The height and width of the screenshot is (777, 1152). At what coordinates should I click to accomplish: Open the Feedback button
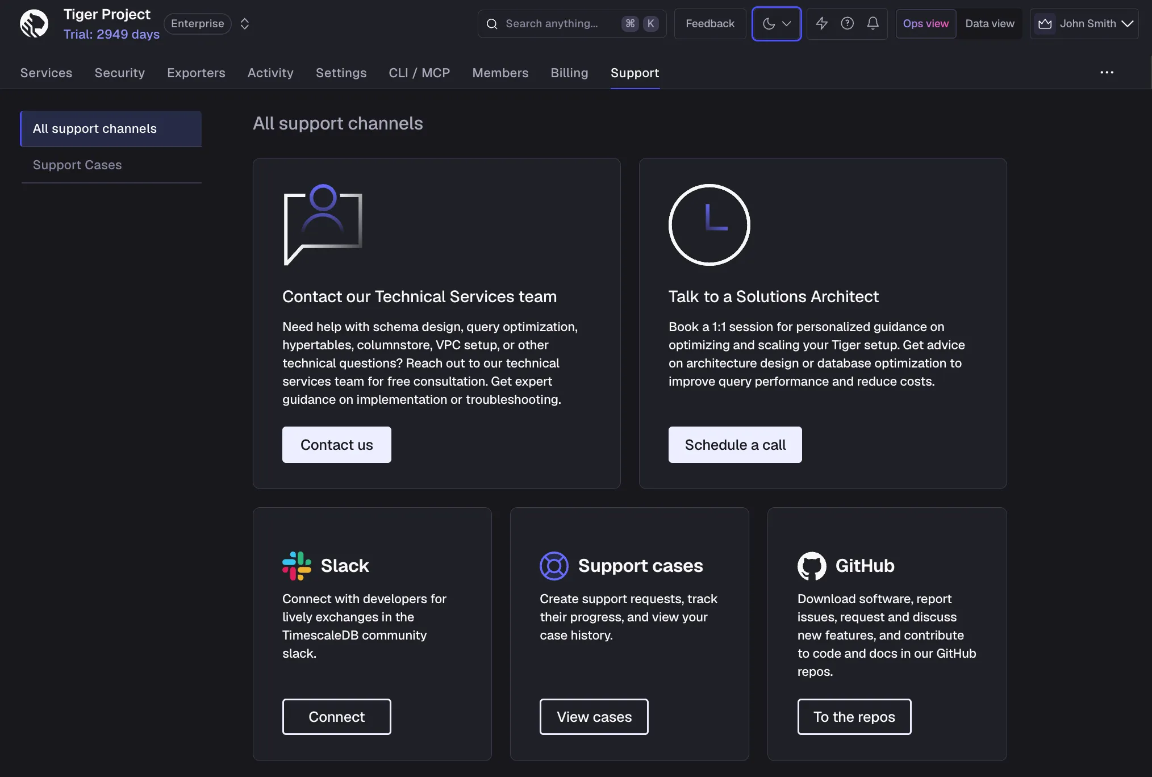coord(710,24)
